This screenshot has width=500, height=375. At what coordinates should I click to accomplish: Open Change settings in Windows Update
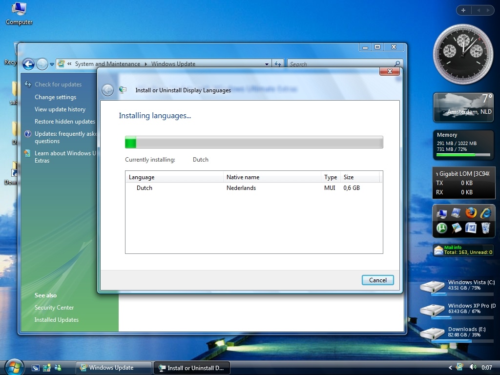56,97
